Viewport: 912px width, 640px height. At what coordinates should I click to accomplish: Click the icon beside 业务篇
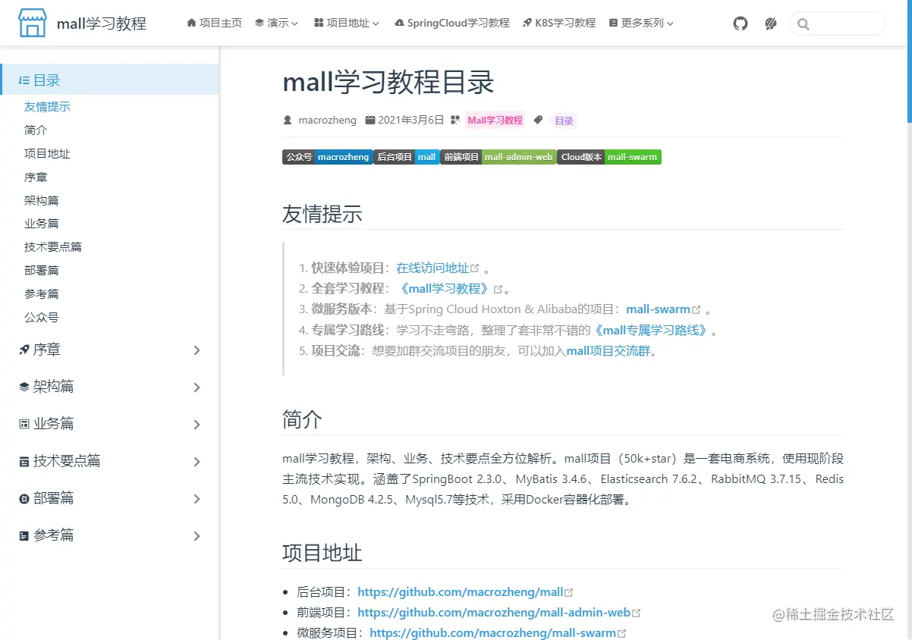[x=24, y=424]
